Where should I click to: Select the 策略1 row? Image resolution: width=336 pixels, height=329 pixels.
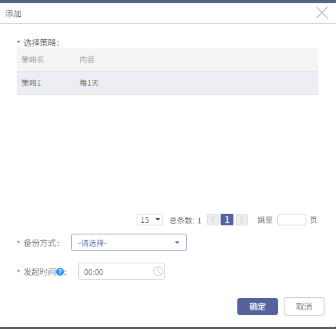pyautogui.click(x=168, y=83)
